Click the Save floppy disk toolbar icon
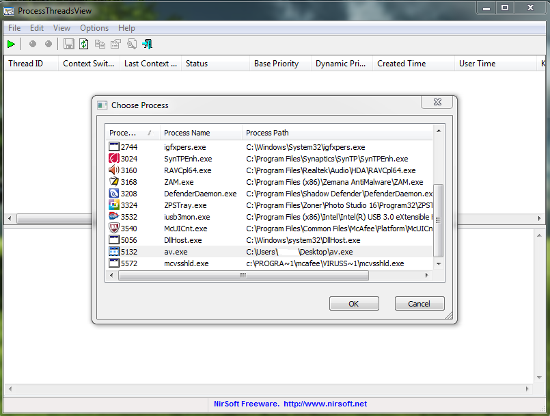 coord(68,44)
